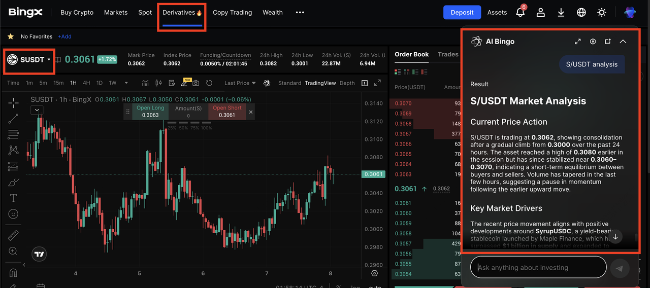Viewport: 650px width, 288px height.
Task: Switch theme with the sun icon
Action: (x=602, y=12)
